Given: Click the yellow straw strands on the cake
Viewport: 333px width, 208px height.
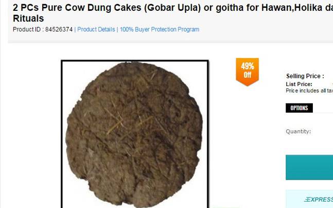Looking at the screenshot, I should 116,124.
